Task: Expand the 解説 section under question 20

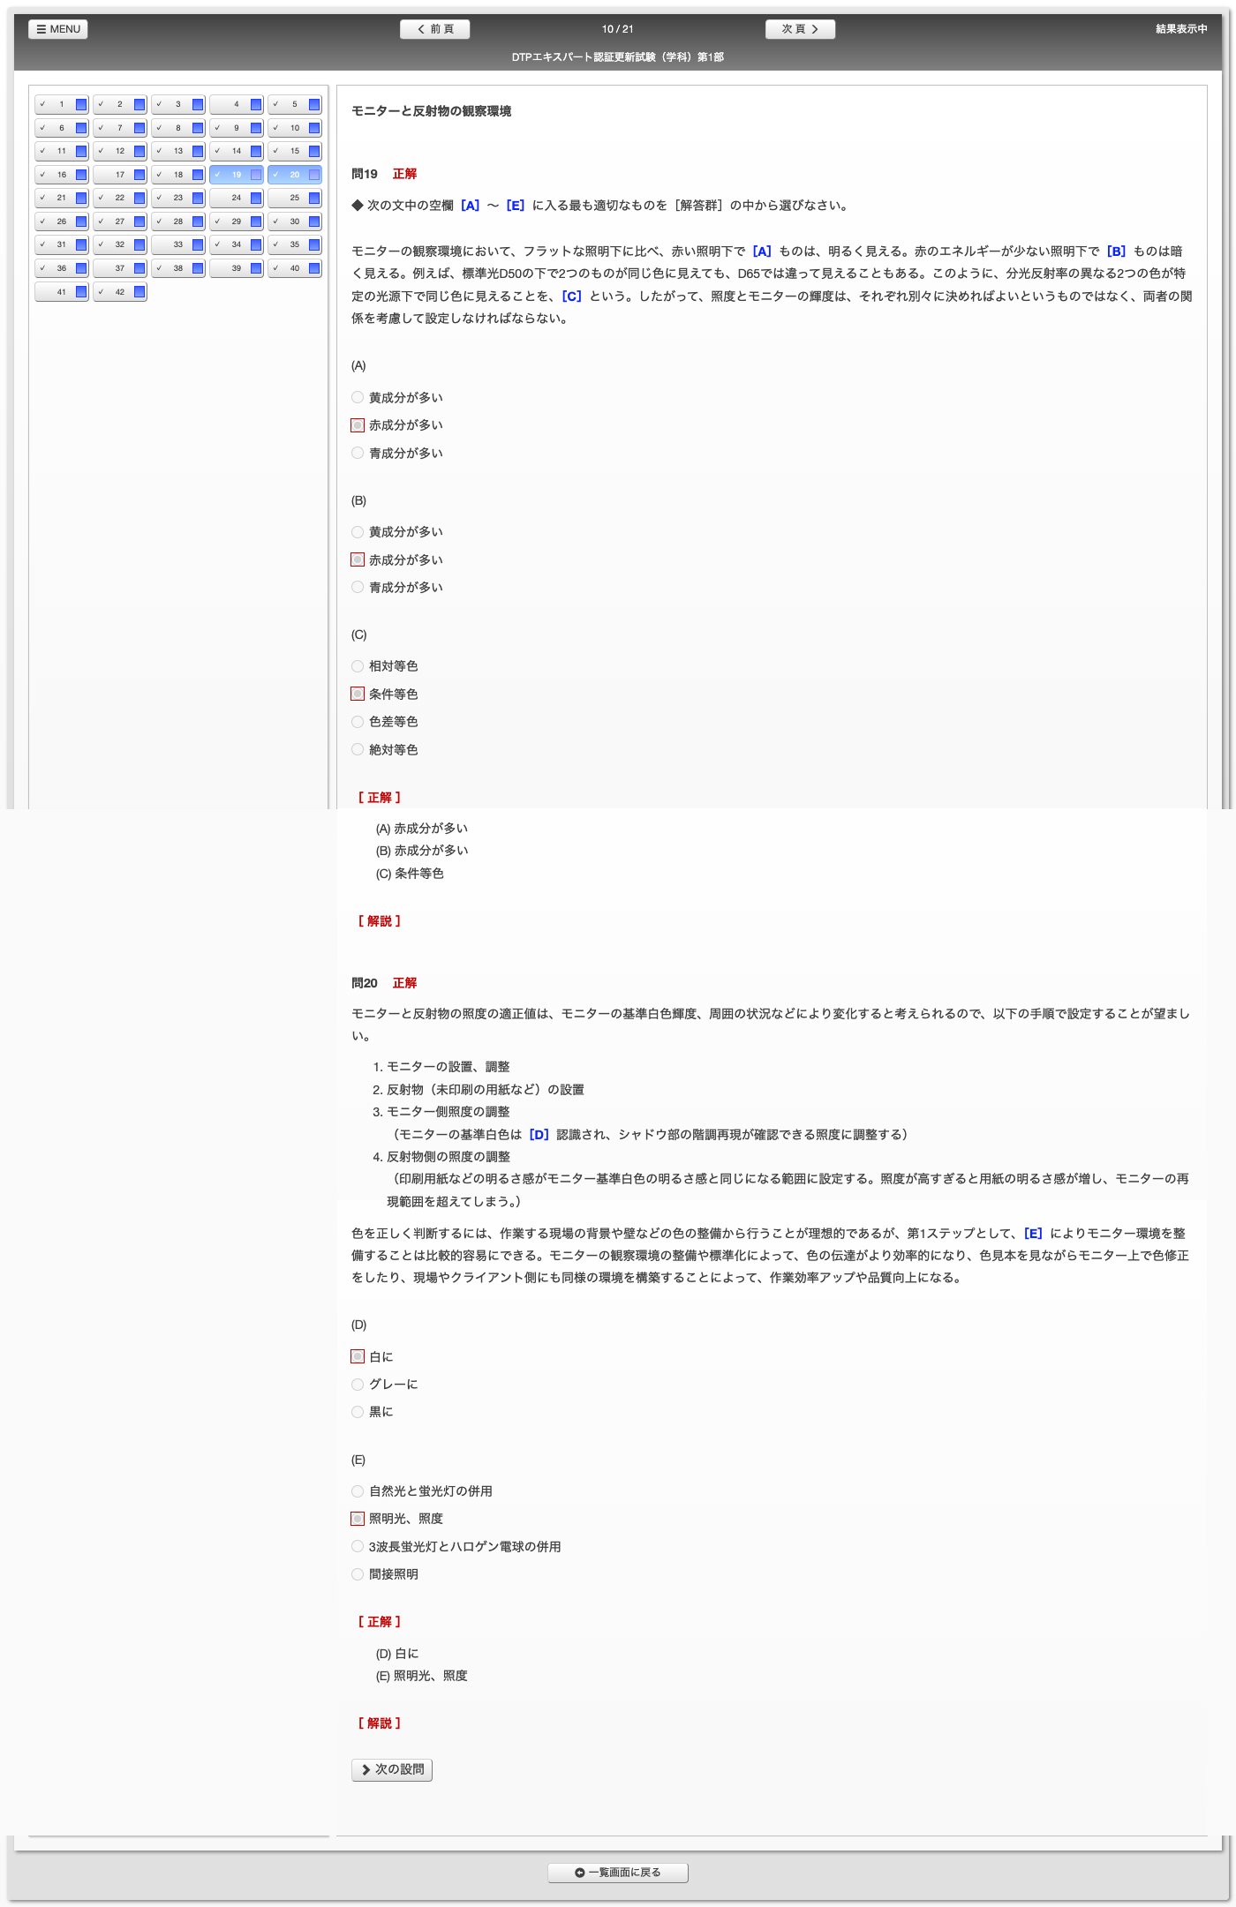Action: point(380,1723)
